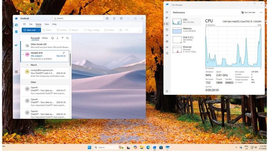
Task: Open the sort arrows icon in message list header
Action: pyautogui.click(x=67, y=38)
